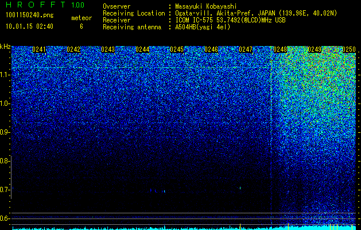This screenshot has width=361, height=230.
Task: Click the 0244 time marker
Action: pyautogui.click(x=142, y=49)
